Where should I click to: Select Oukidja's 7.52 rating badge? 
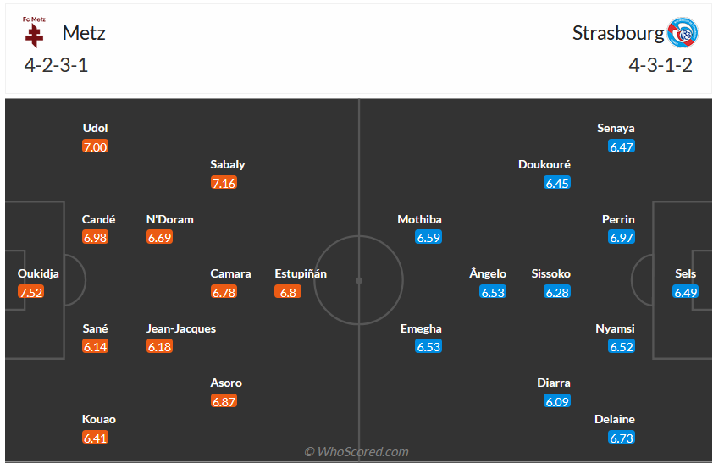pyautogui.click(x=30, y=292)
